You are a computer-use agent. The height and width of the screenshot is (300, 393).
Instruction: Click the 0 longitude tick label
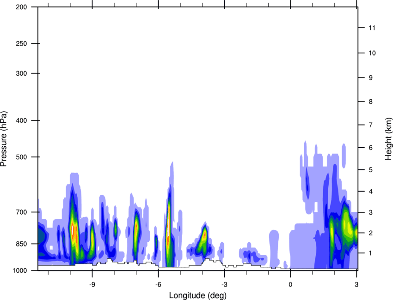point(290,284)
